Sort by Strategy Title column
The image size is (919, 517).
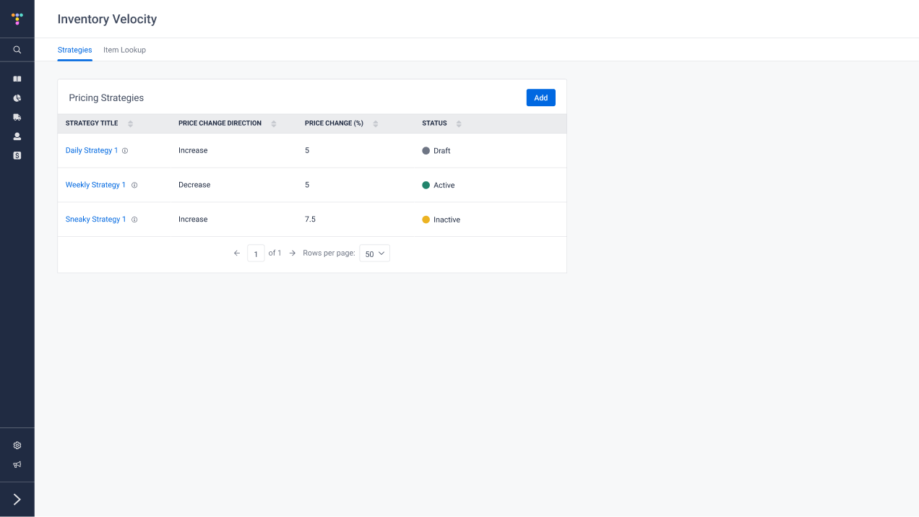pos(130,123)
